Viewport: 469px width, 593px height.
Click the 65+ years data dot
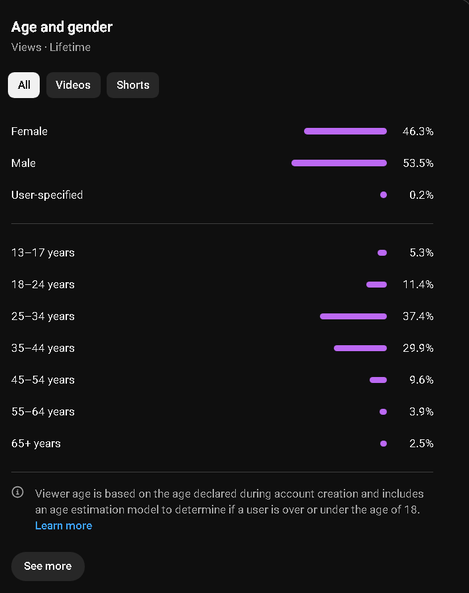point(384,443)
